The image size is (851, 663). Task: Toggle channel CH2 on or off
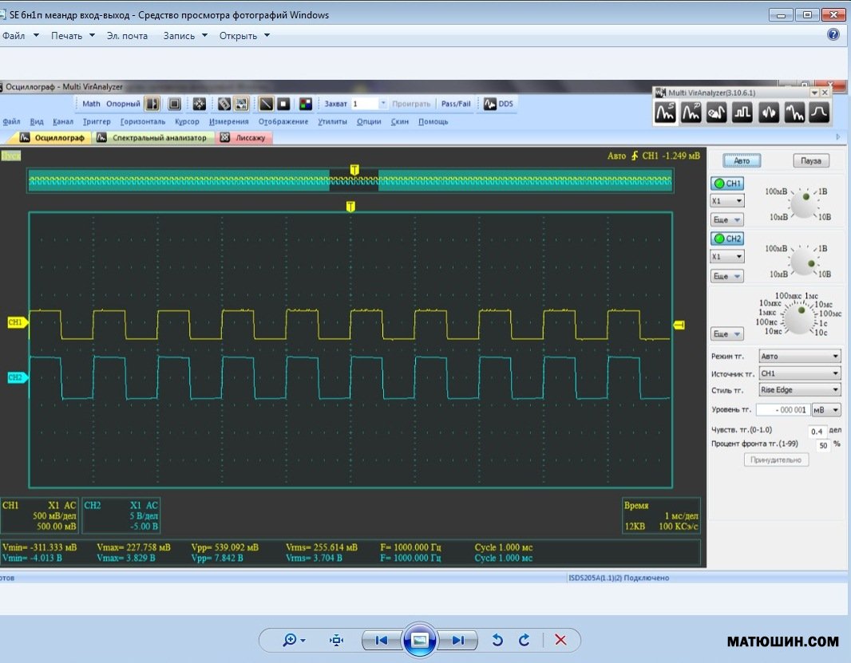(727, 239)
